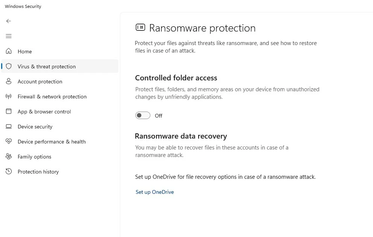Viewport: 373px width, 237px height.
Task: Click the Device performance heart icon
Action: coord(9,142)
